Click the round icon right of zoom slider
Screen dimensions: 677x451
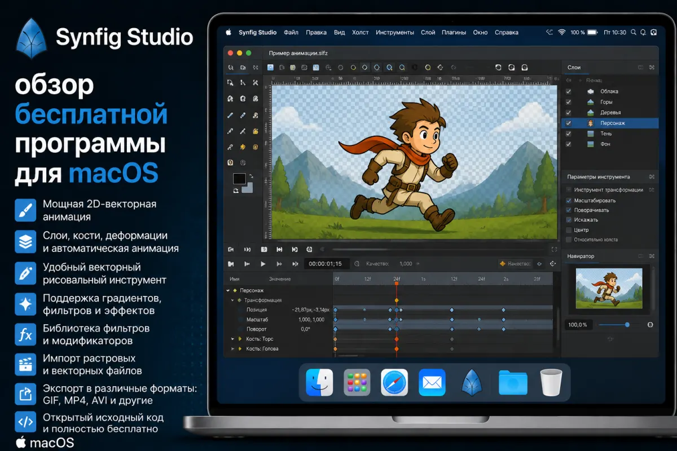650,325
